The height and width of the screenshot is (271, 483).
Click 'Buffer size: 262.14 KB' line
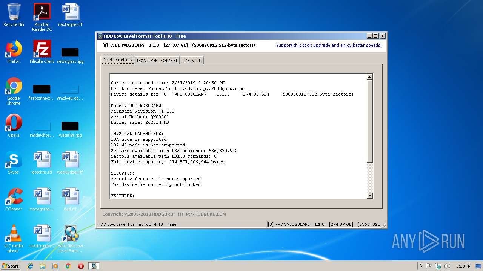click(x=140, y=122)
